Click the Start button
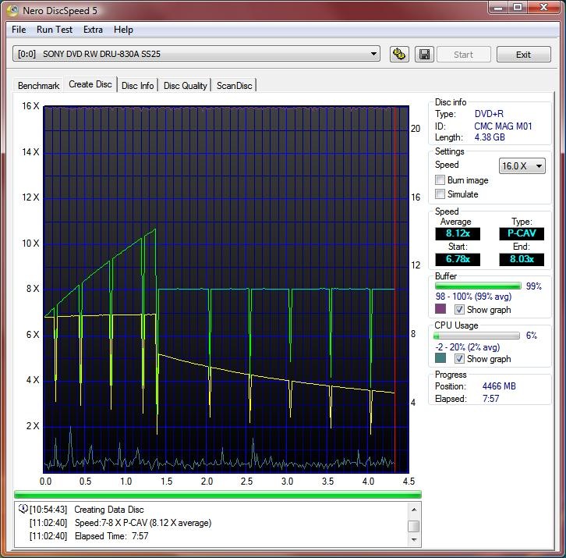 point(463,55)
